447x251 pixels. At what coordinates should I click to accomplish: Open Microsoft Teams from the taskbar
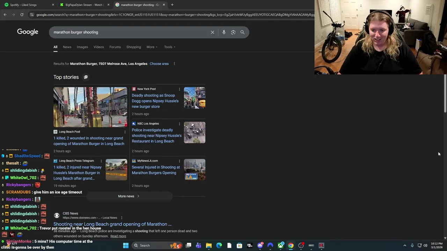point(198,245)
